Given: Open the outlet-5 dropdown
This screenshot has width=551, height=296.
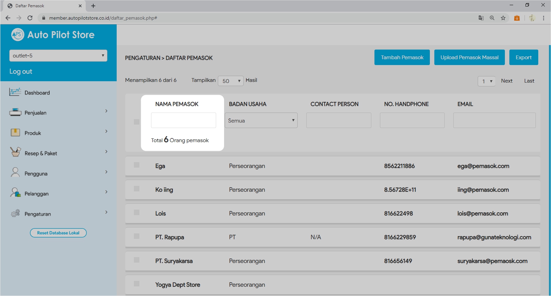Looking at the screenshot, I should click(58, 56).
